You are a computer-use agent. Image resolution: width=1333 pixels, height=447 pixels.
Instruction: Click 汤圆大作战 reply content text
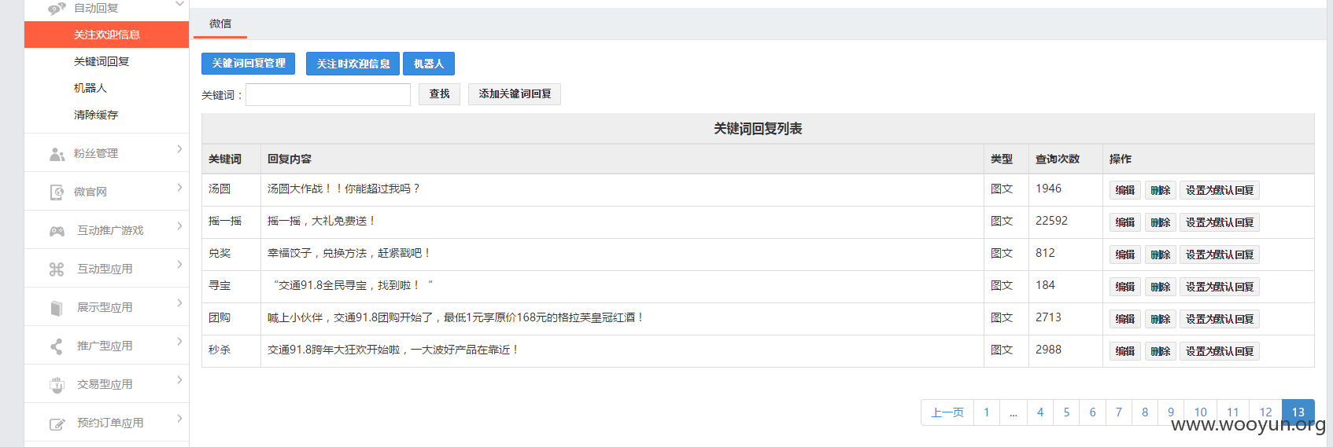coord(344,189)
